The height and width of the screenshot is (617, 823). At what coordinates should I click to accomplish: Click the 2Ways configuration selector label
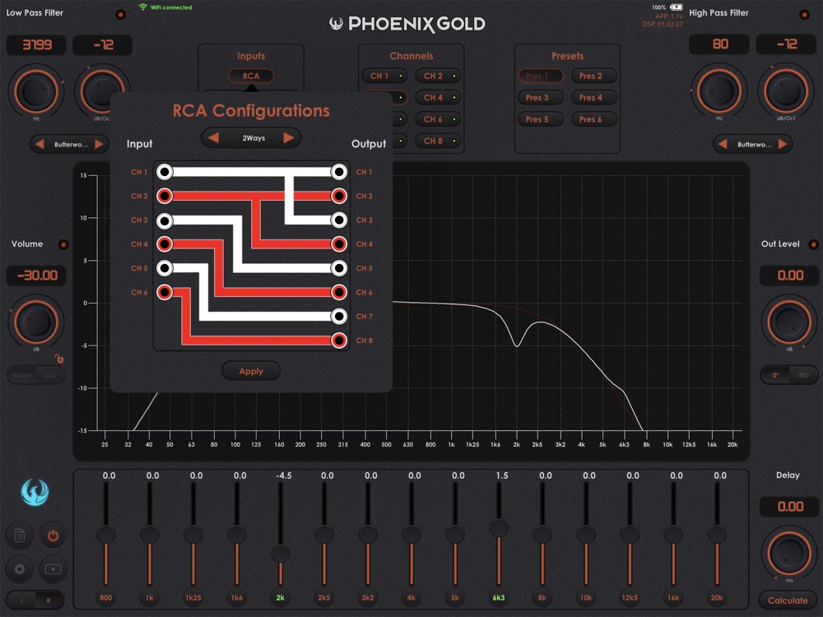tap(253, 138)
